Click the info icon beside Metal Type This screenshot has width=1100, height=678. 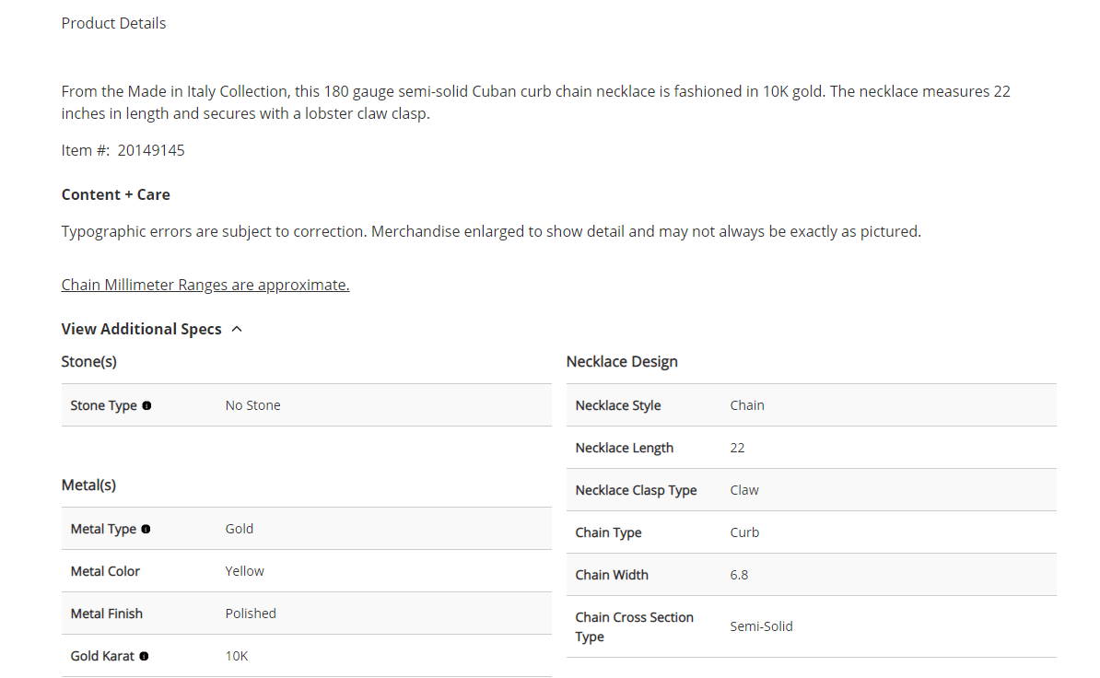pyautogui.click(x=146, y=529)
